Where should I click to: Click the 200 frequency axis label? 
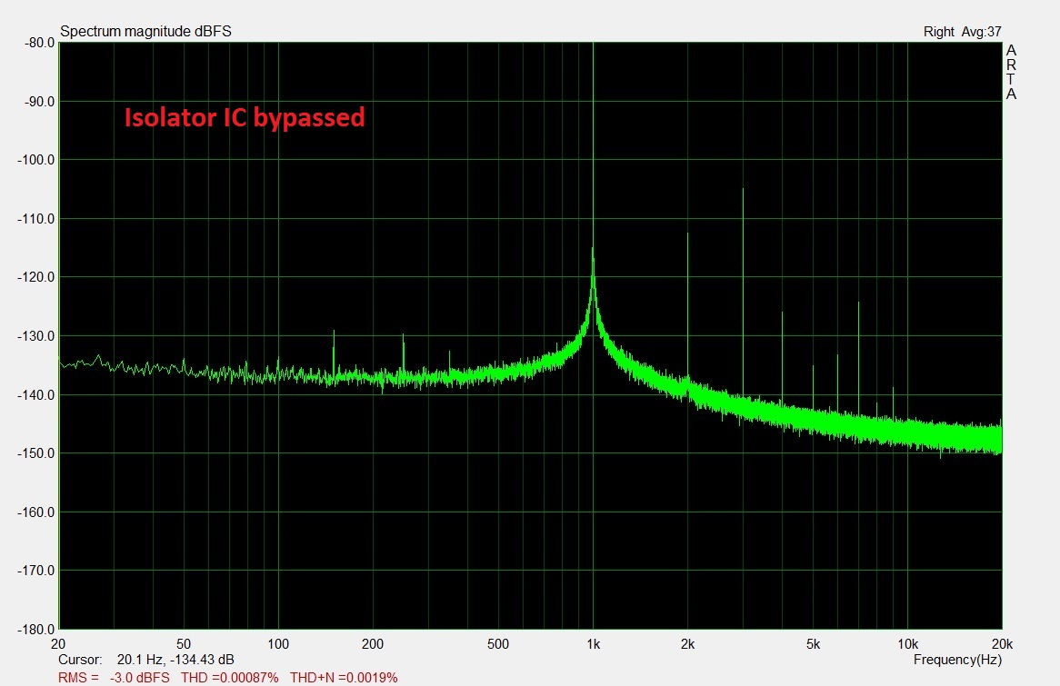[x=373, y=644]
